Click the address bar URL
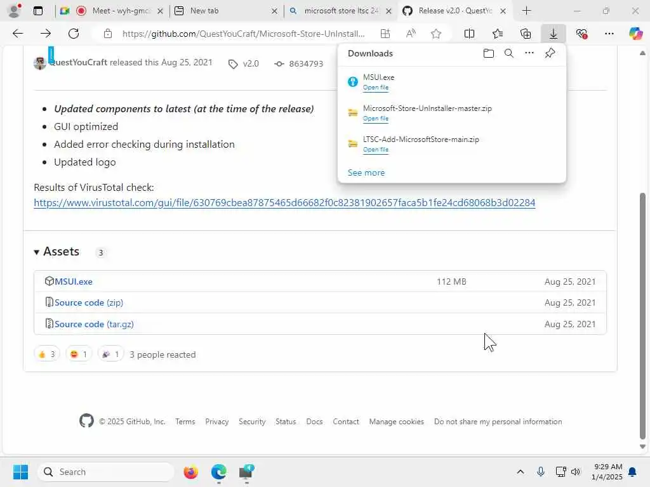Image resolution: width=650 pixels, height=487 pixels. click(x=244, y=34)
